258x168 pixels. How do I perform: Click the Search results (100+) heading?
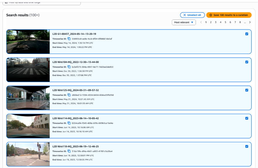coord(23,15)
